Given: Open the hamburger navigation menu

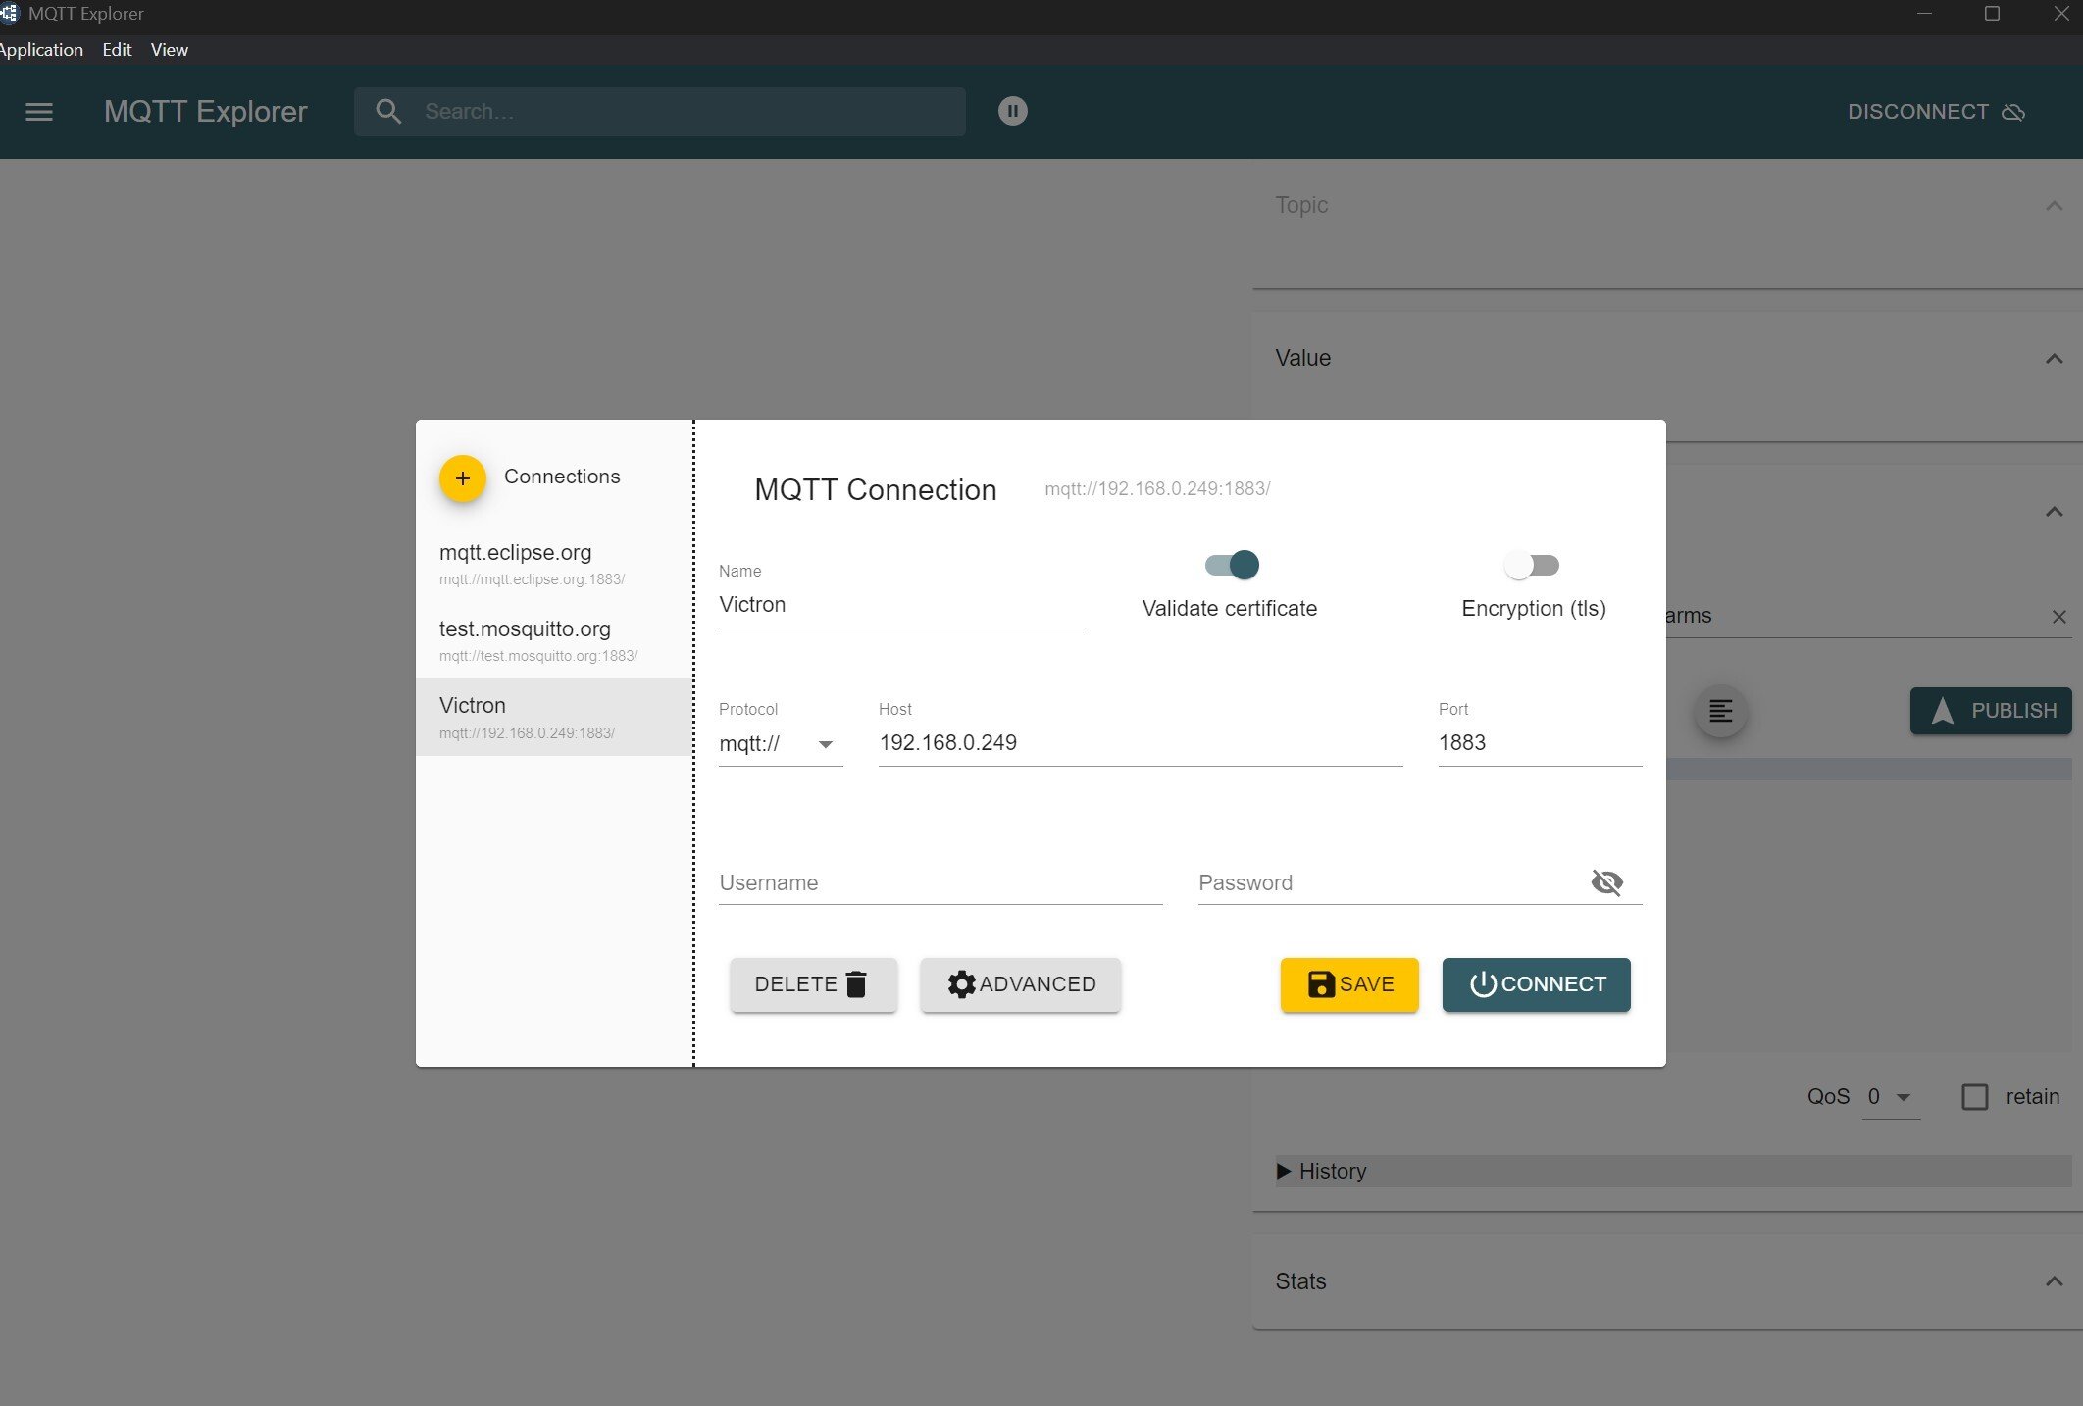Looking at the screenshot, I should click(39, 112).
